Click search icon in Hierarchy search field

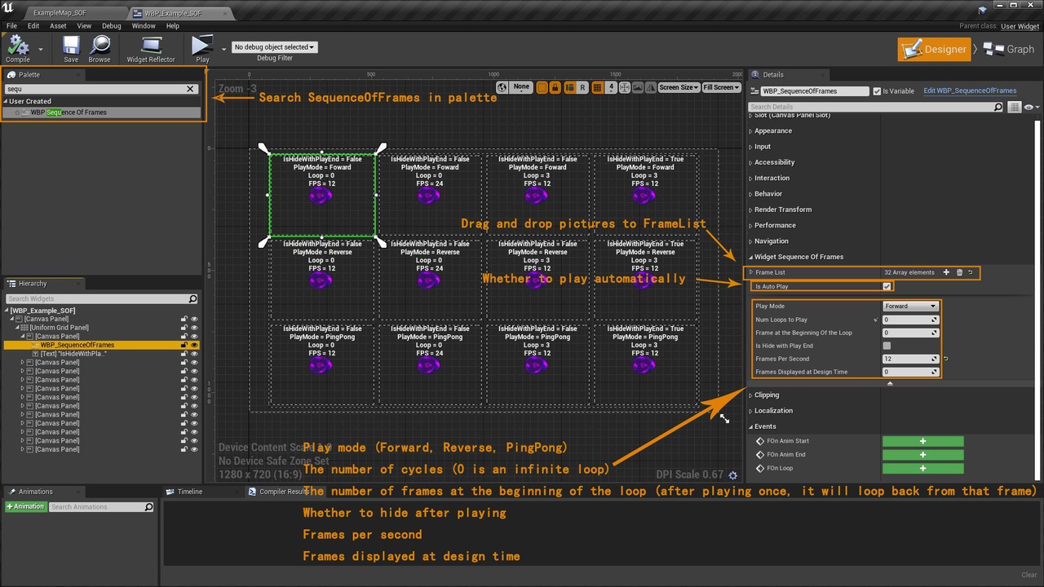193,299
